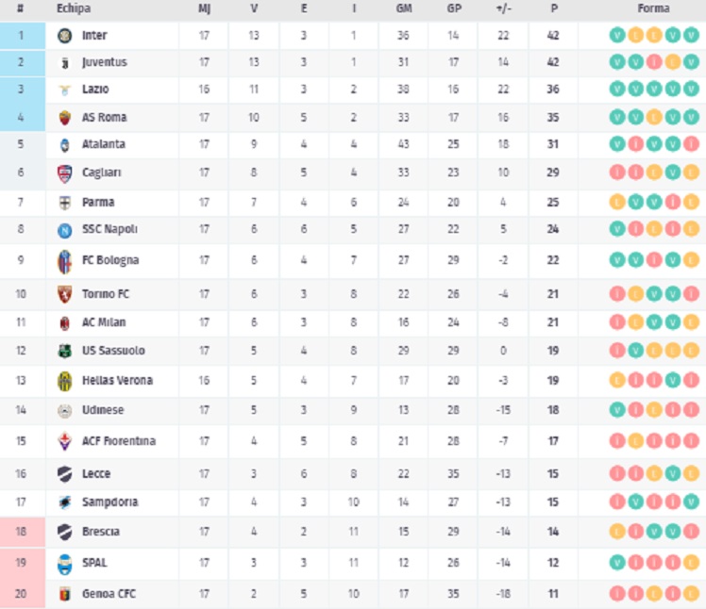
Task: Sort by the Forma column header
Action: coord(653,8)
